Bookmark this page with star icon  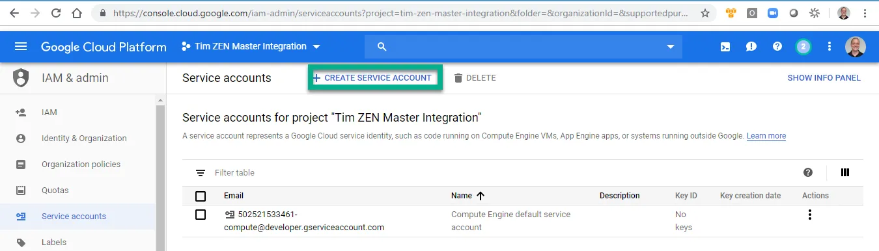pos(705,13)
